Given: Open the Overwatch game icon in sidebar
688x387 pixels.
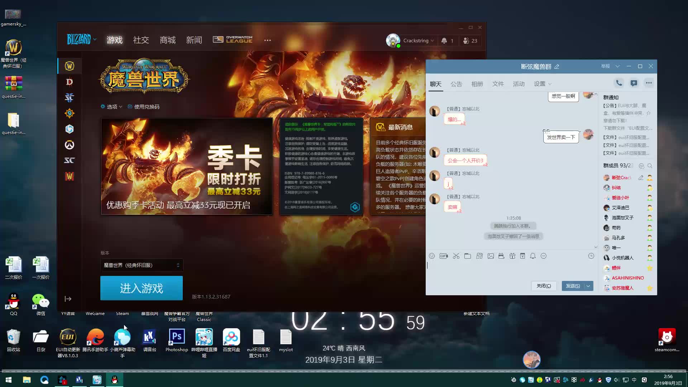Looking at the screenshot, I should pos(70,145).
